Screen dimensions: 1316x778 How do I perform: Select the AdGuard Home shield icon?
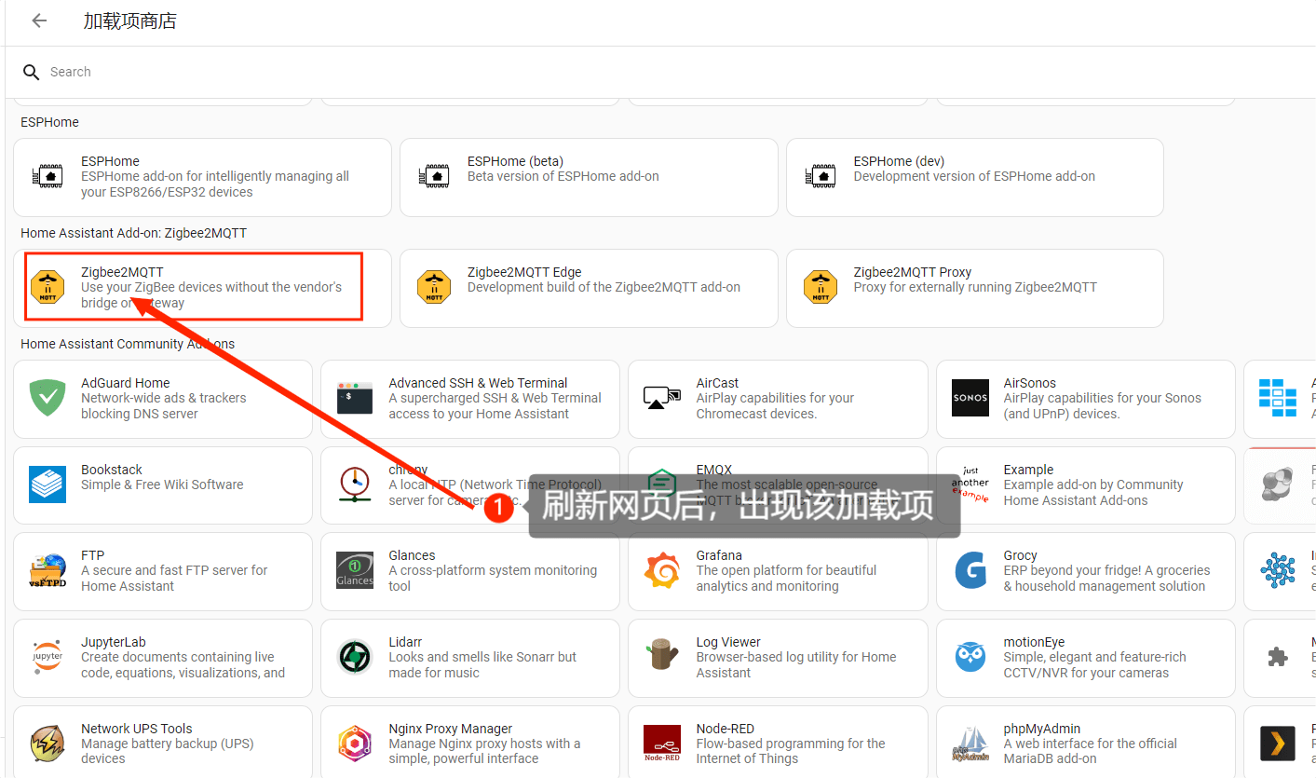[x=47, y=398]
